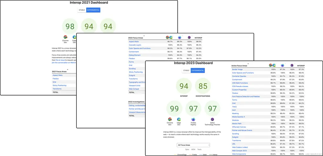Click Chrome icon in 2022 Focus Areas header
The image size is (323, 156).
[167, 37]
